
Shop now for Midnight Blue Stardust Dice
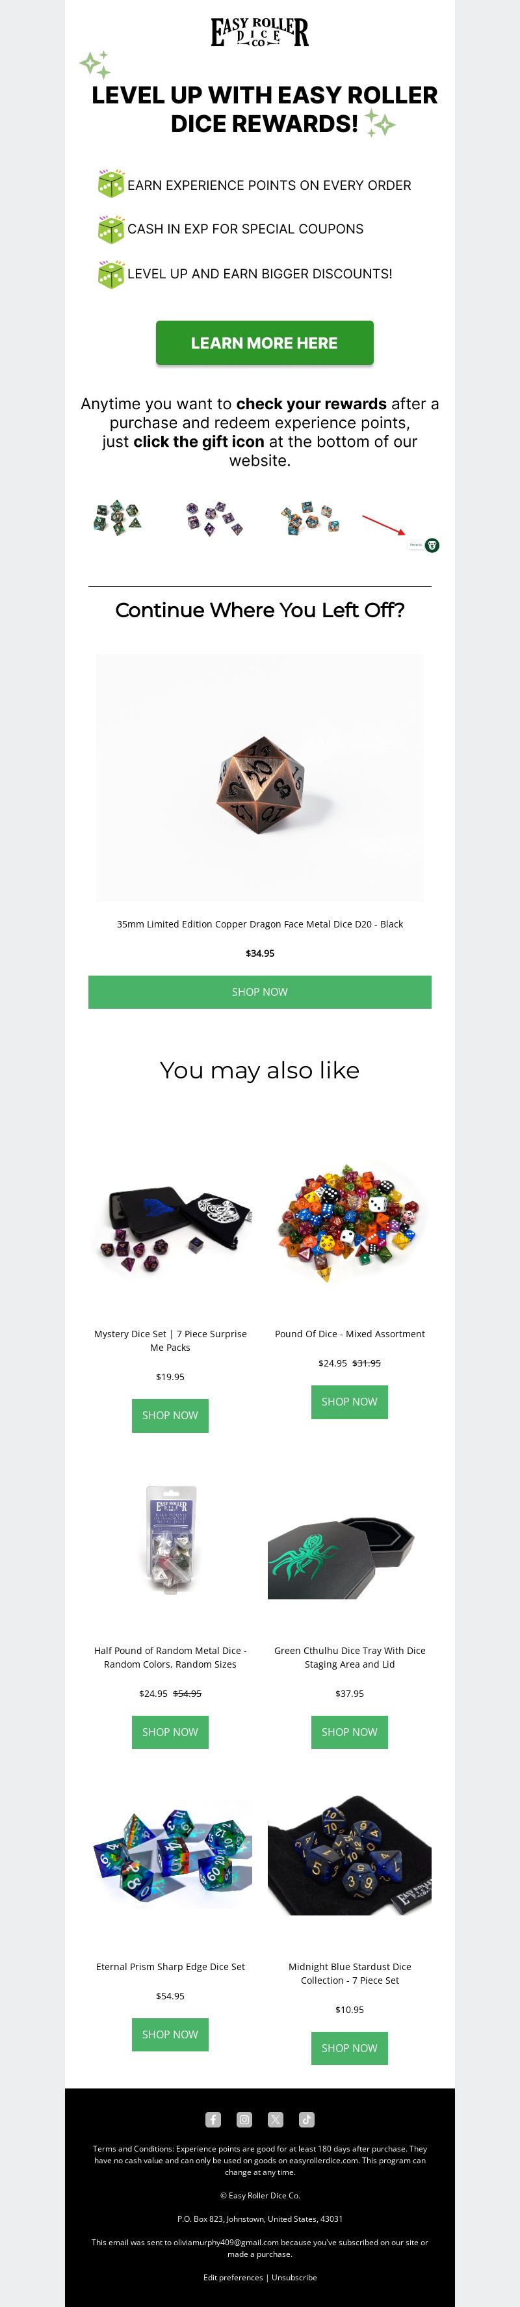[349, 2048]
